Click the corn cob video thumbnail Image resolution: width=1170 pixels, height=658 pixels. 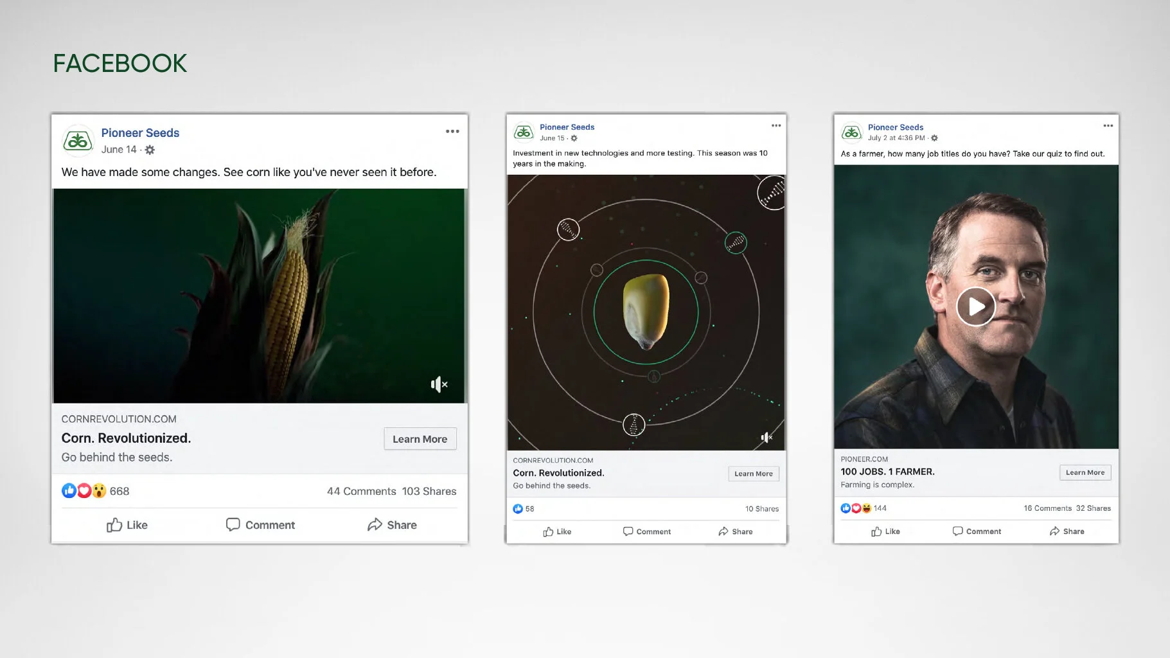pos(259,296)
